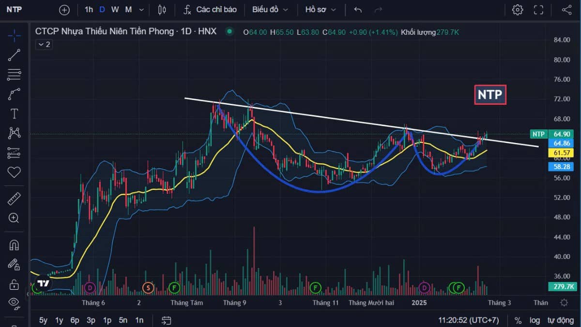Switch to D daily interval
This screenshot has height=327, width=581.
tap(102, 10)
